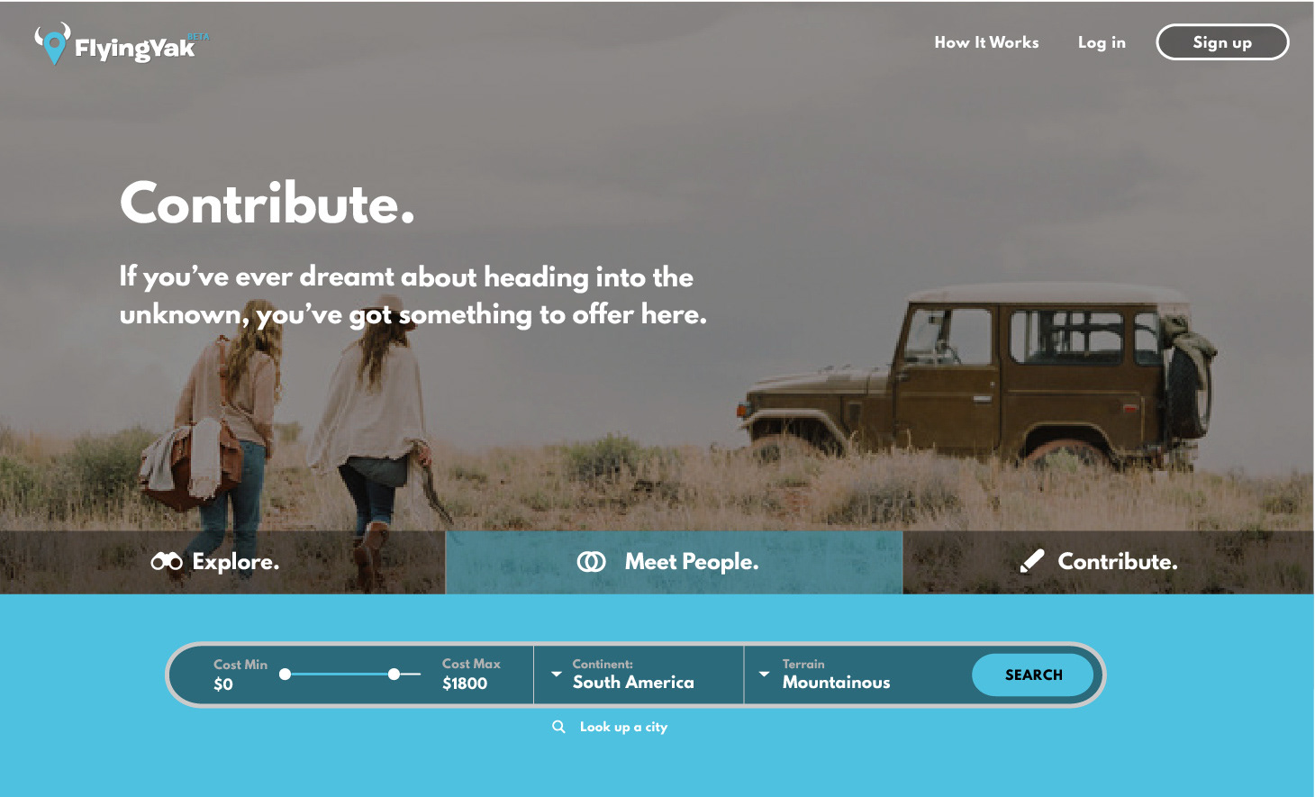Click the SEARCH button
This screenshot has width=1315, height=797.
click(x=1033, y=675)
